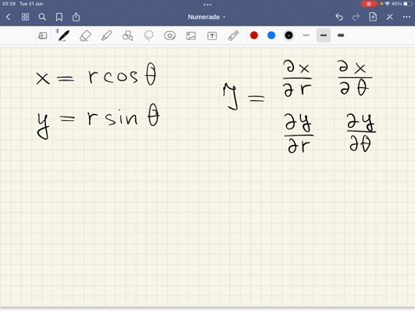
Task: Open the page thumbnails grid view
Action: pos(25,17)
